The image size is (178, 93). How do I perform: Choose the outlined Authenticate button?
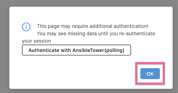pos(76,50)
